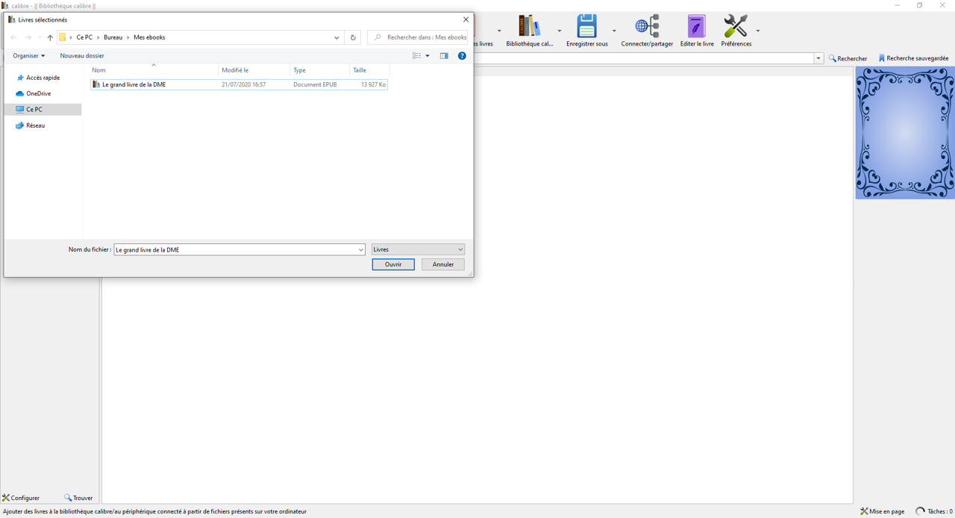Viewport: 955px width, 518px height.
Task: Click the Enregistrer sous floppy disk icon
Action: pos(586,27)
